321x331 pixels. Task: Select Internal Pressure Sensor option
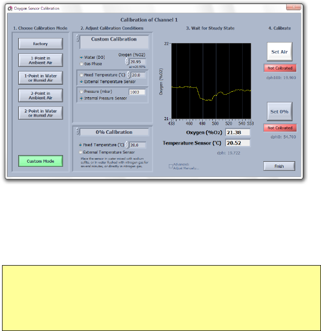pyautogui.click(x=81, y=98)
